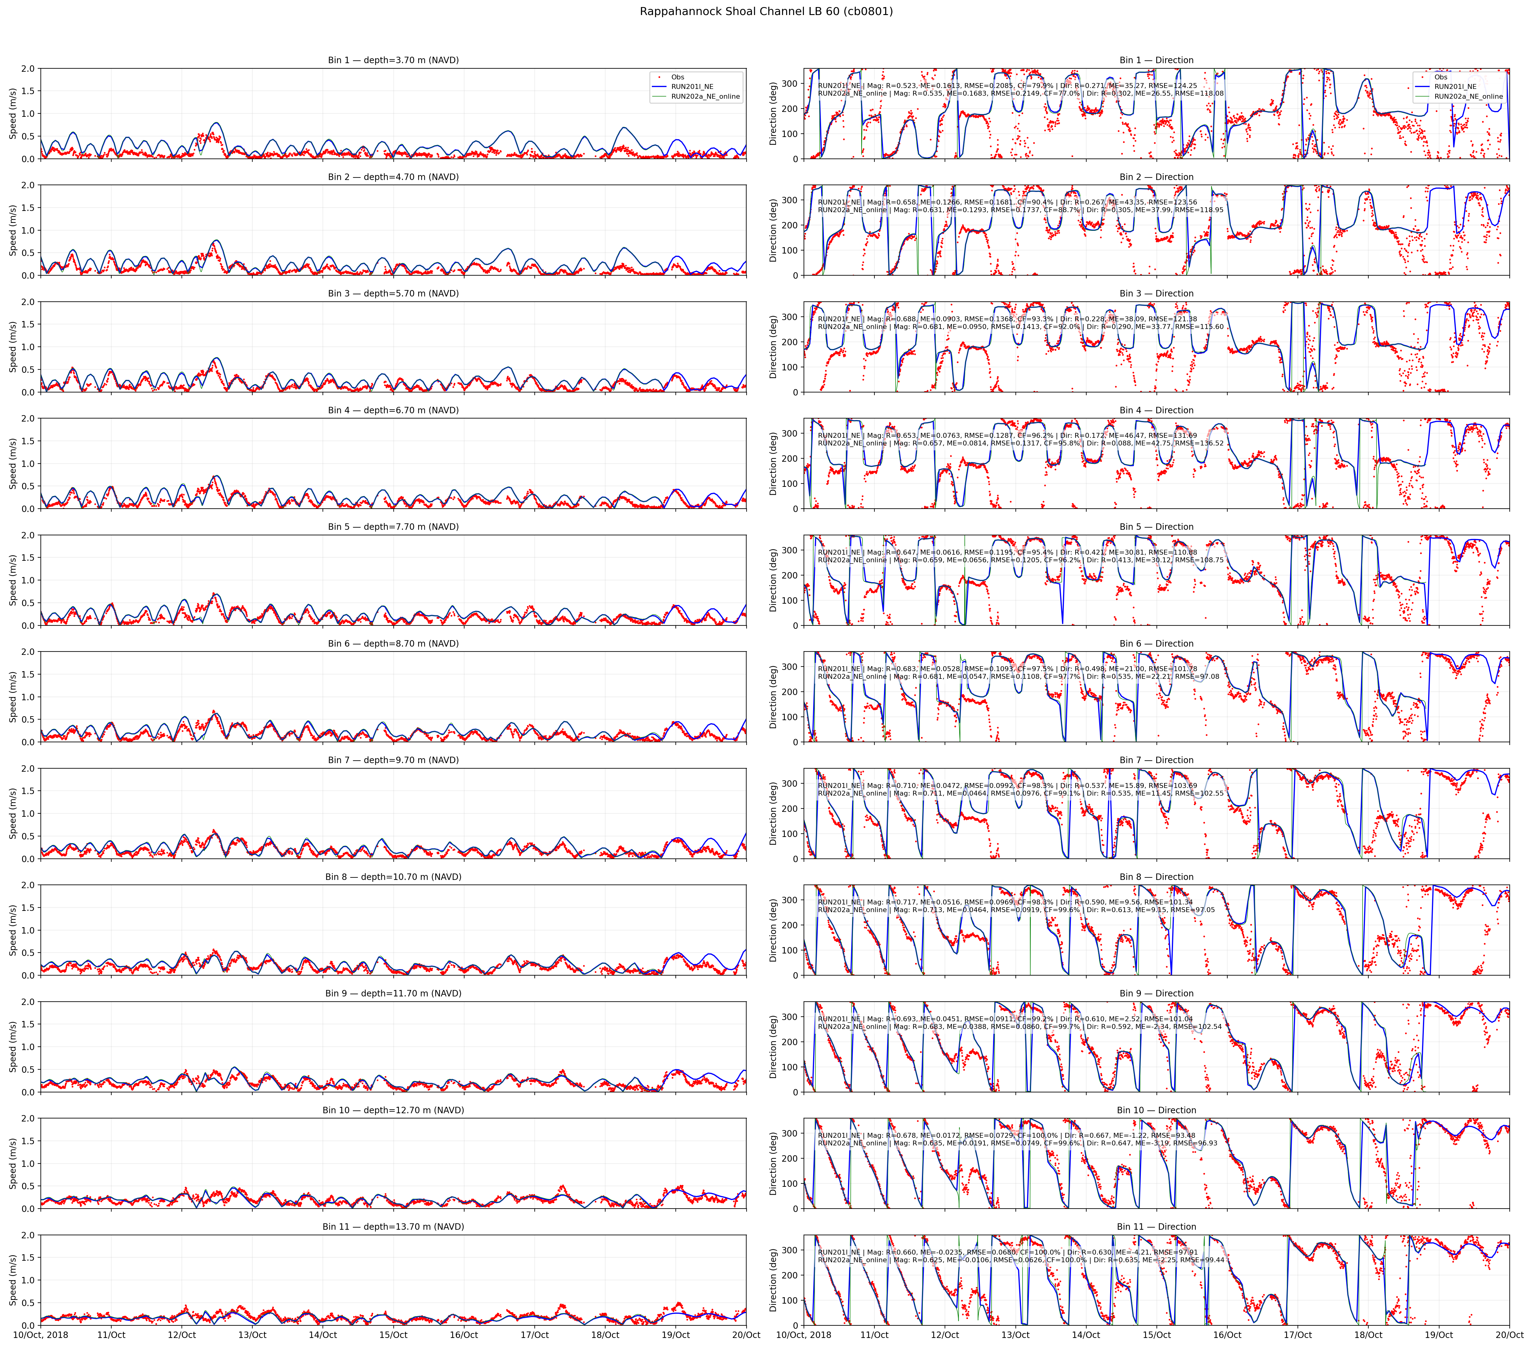Pick "13/Oct" under the Bin 11 speed plot
This screenshot has height=1349, width=1533.
[252, 1336]
